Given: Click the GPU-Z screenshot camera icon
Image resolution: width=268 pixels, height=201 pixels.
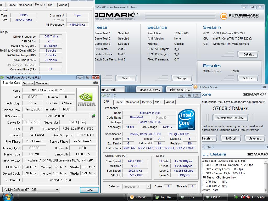Looking at the screenshot, I should pos(95,83).
